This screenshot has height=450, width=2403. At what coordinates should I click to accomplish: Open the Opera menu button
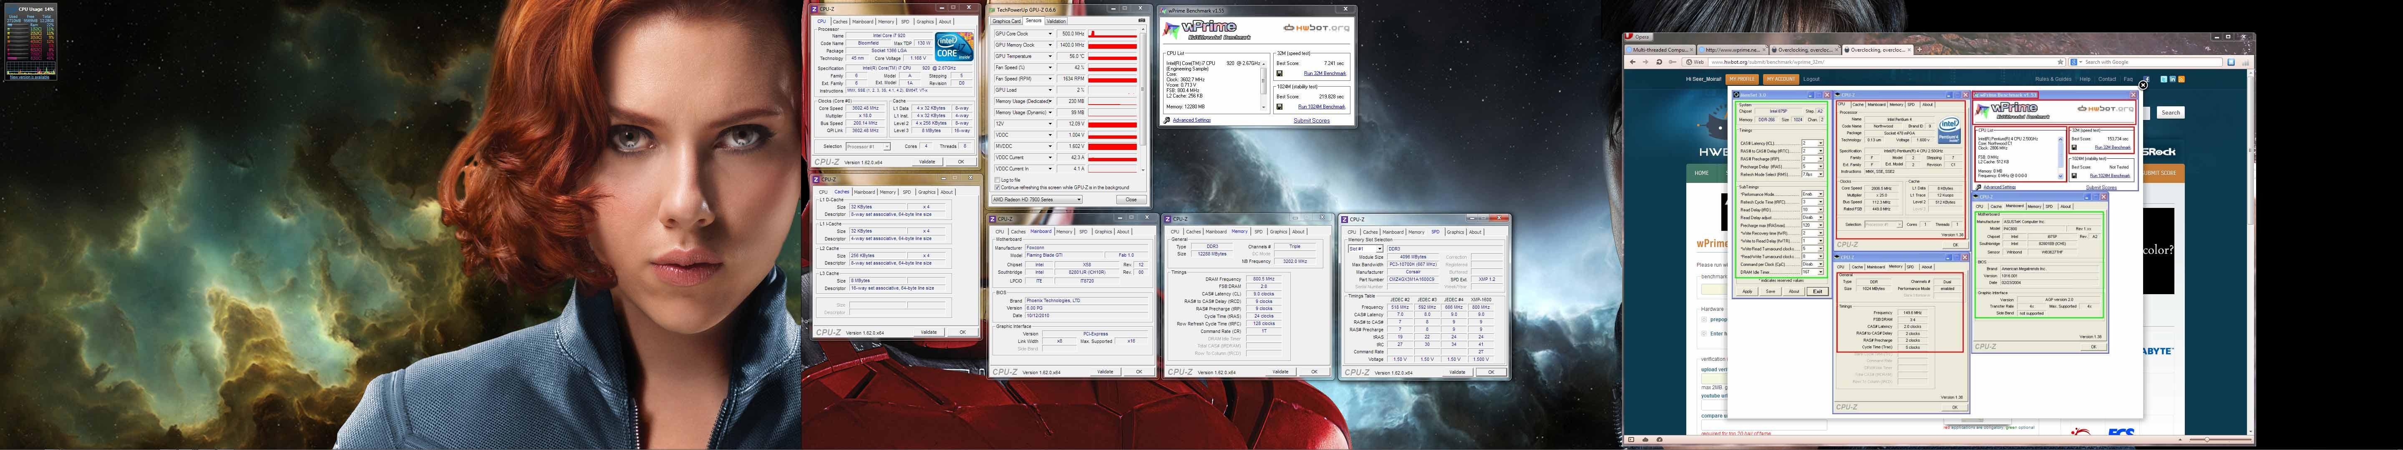point(1639,36)
